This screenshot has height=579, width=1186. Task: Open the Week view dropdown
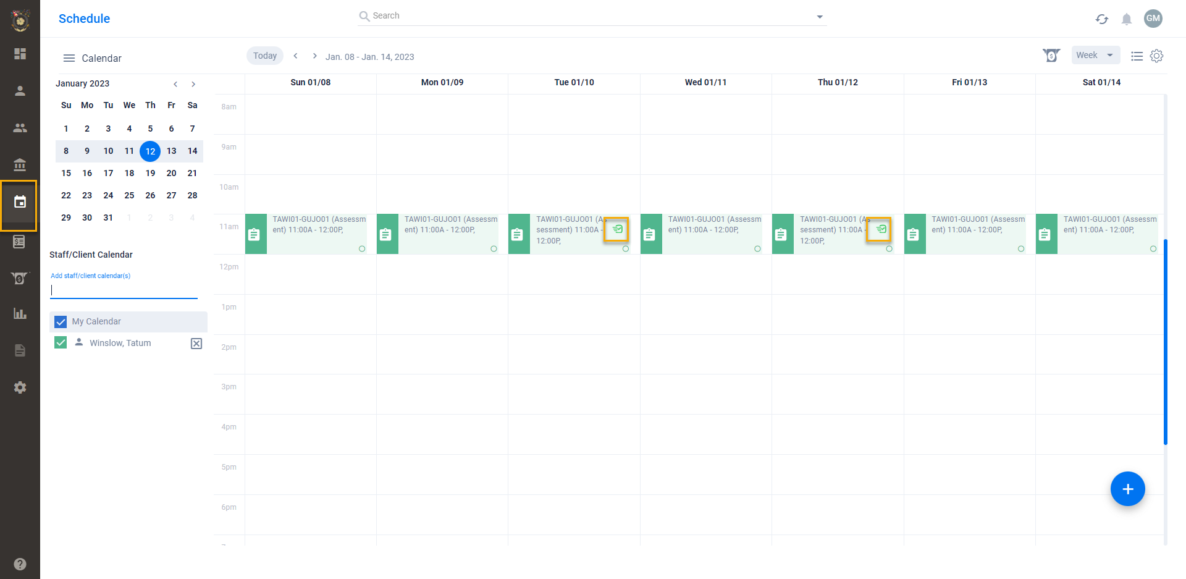1095,55
